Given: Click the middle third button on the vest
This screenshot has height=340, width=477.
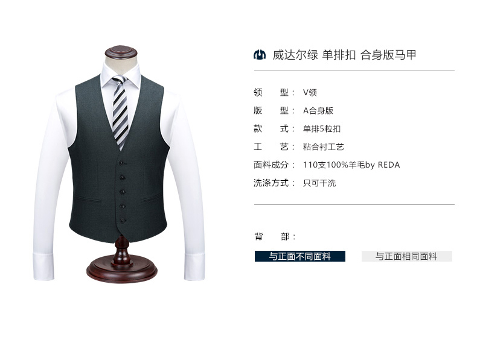Looking at the screenshot, I should point(123,192).
